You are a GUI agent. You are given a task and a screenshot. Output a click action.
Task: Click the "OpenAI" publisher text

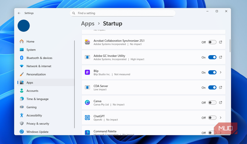point(98,120)
